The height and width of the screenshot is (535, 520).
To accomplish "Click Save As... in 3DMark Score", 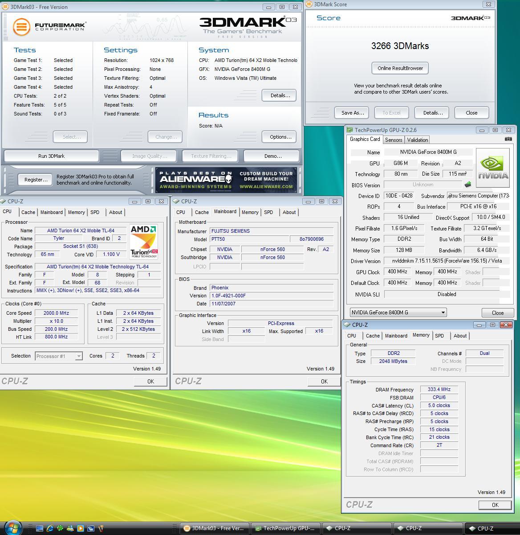I will pos(353,113).
